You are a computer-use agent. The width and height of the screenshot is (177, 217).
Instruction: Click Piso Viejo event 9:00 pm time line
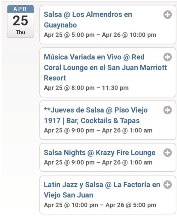[98, 131]
